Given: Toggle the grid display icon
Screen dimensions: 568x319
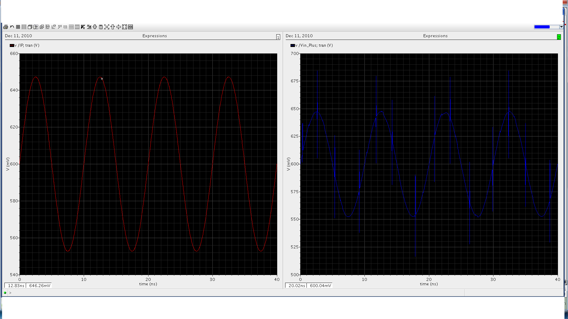Looking at the screenshot, I should pos(18,27).
